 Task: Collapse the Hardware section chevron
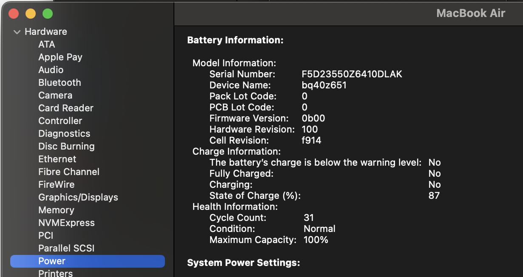click(17, 32)
